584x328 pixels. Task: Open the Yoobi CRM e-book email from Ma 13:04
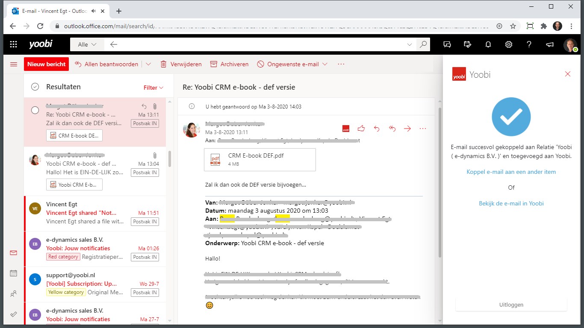point(95,171)
